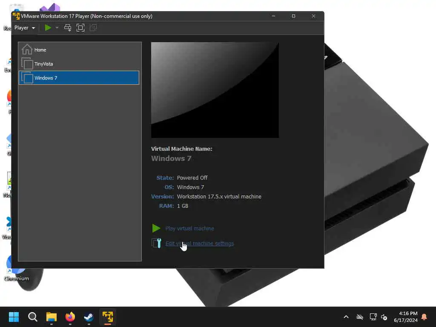The width and height of the screenshot is (436, 327).
Task: Click the Windows 7 VM icon in list
Action: (27, 78)
